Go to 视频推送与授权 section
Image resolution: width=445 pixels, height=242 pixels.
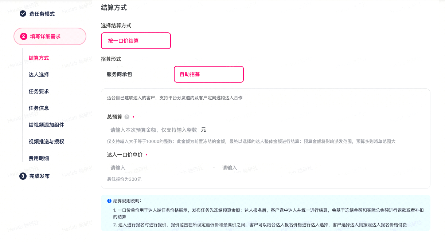click(x=46, y=142)
